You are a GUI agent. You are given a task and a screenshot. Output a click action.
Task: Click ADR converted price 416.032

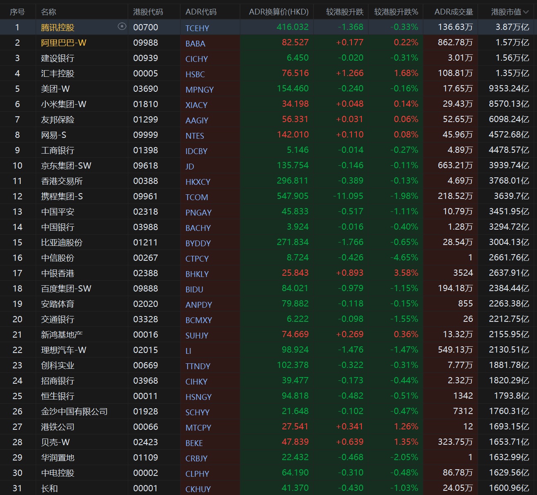(x=293, y=27)
